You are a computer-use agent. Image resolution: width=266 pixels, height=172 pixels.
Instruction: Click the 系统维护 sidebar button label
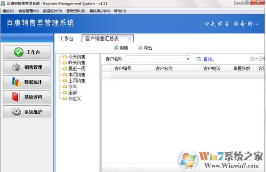point(33,112)
